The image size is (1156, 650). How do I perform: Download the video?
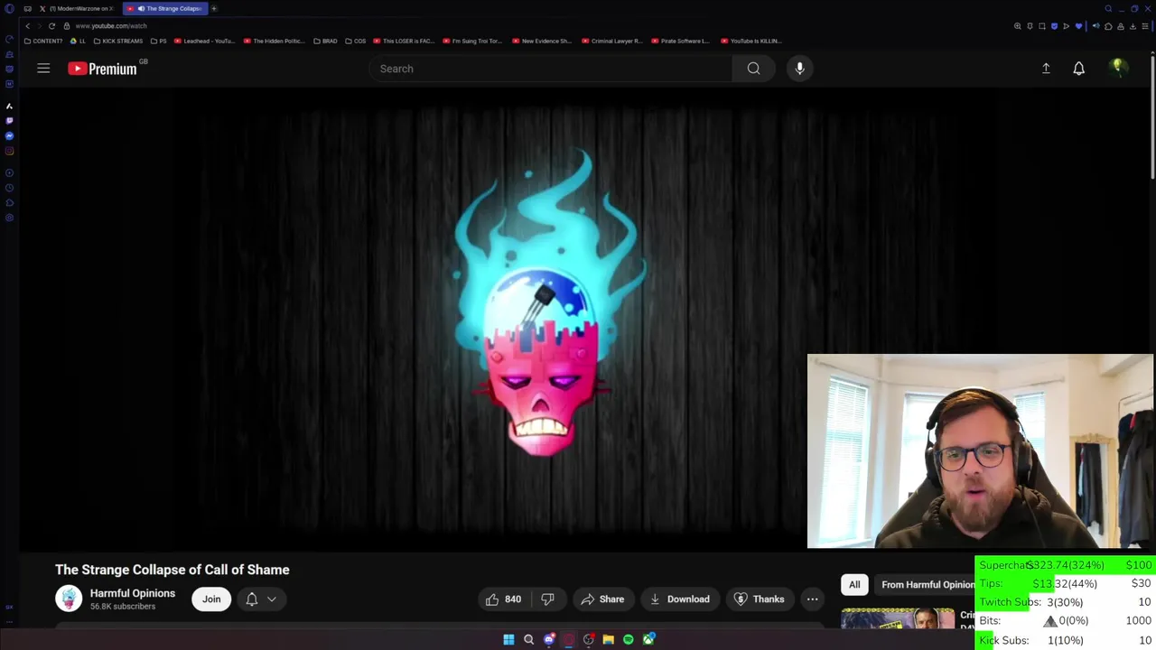pos(679,599)
